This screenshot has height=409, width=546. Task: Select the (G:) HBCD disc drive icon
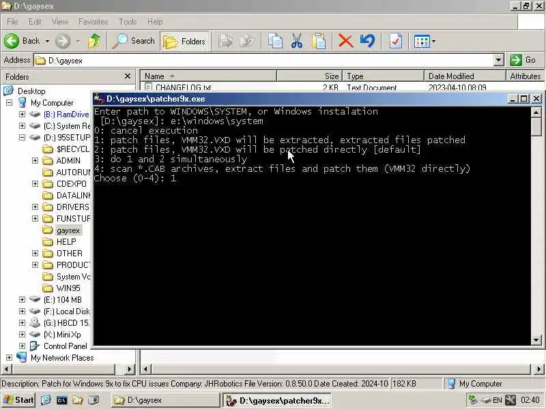[35, 322]
